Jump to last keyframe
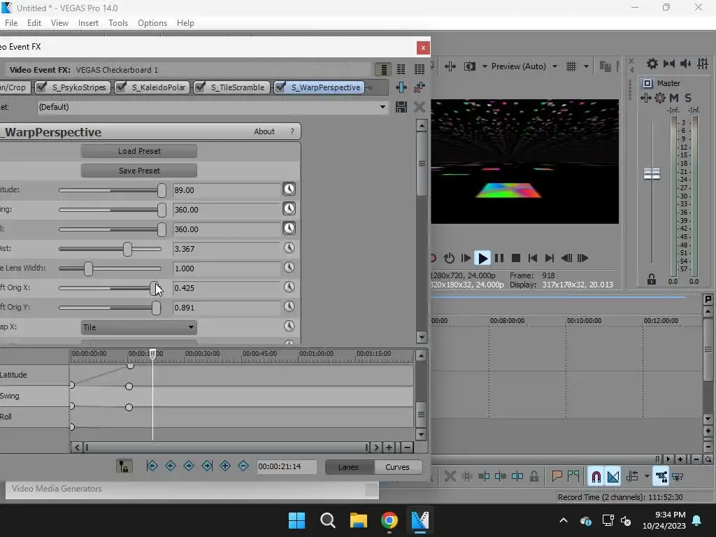The width and height of the screenshot is (716, 537). (x=207, y=466)
